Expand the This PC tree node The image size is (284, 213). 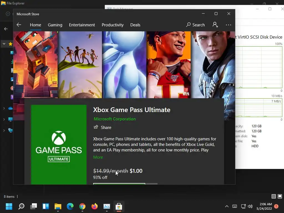click(4, 119)
